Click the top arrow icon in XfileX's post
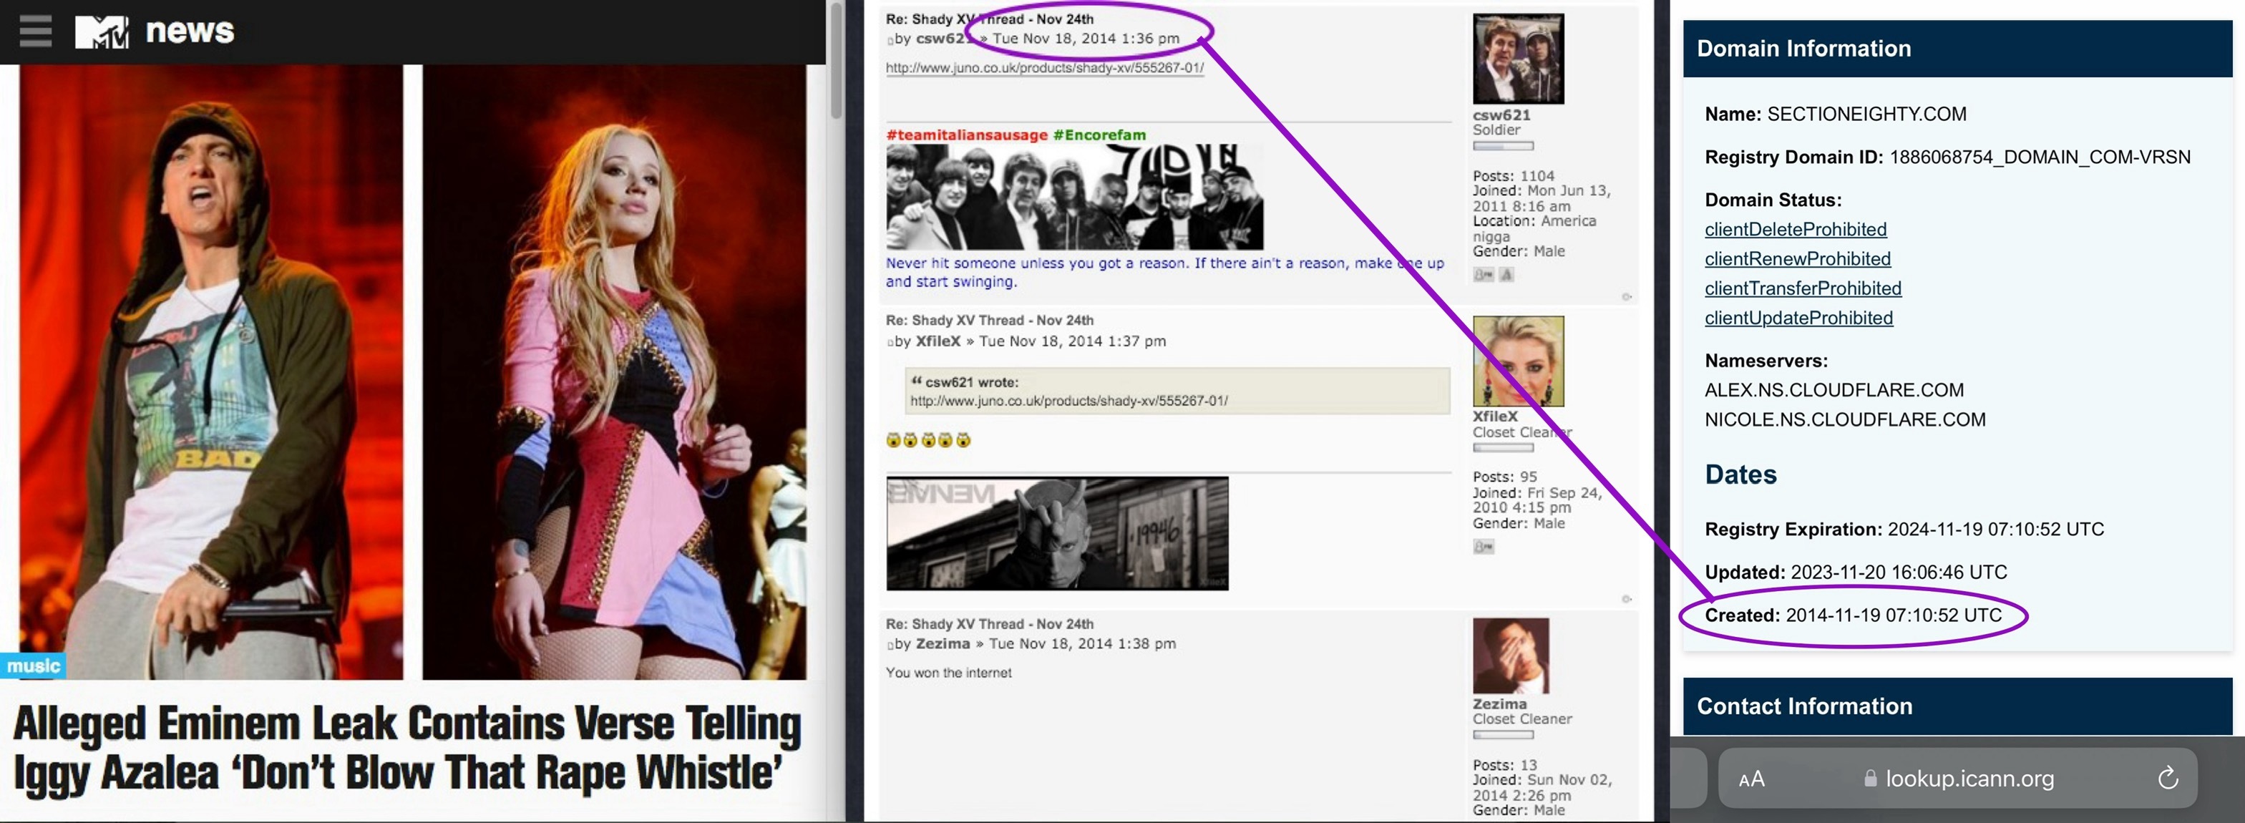The width and height of the screenshot is (2245, 823). pyautogui.click(x=1626, y=599)
